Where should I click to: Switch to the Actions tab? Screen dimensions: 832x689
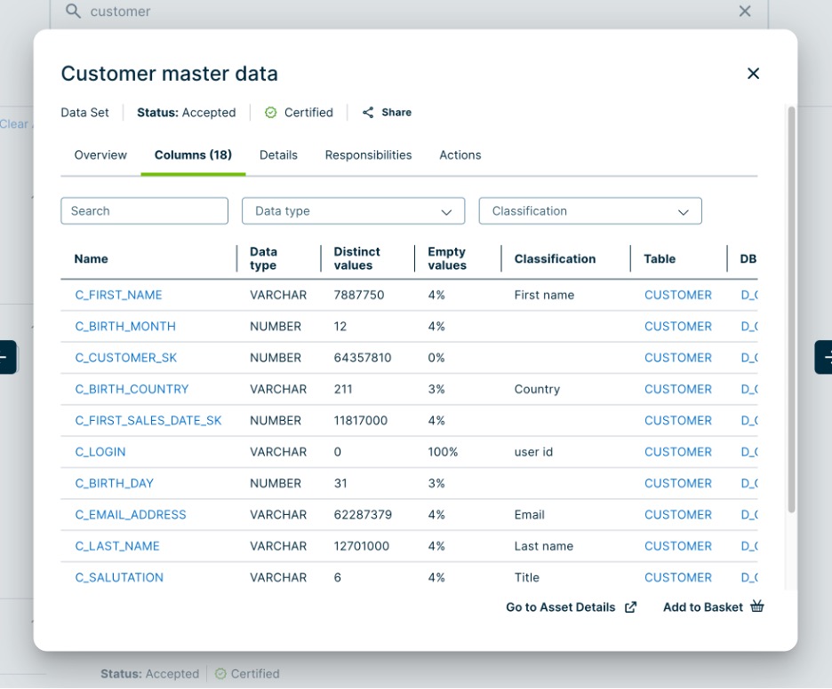point(460,154)
